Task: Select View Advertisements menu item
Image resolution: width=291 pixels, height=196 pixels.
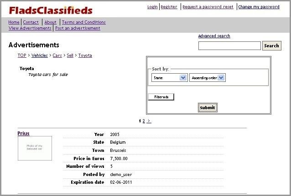Action: (30, 28)
